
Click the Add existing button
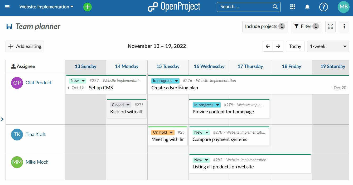(25, 46)
